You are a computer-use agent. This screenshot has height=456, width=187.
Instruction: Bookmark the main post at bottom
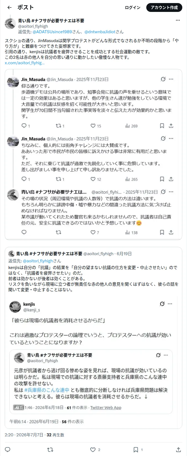coord(136,450)
